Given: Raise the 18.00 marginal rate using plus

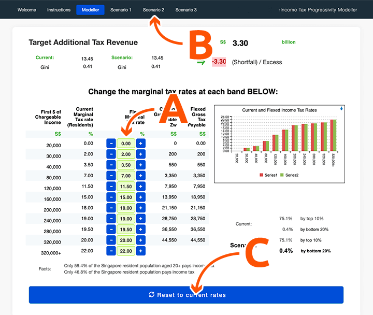Looking at the screenshot, I should [x=140, y=208].
